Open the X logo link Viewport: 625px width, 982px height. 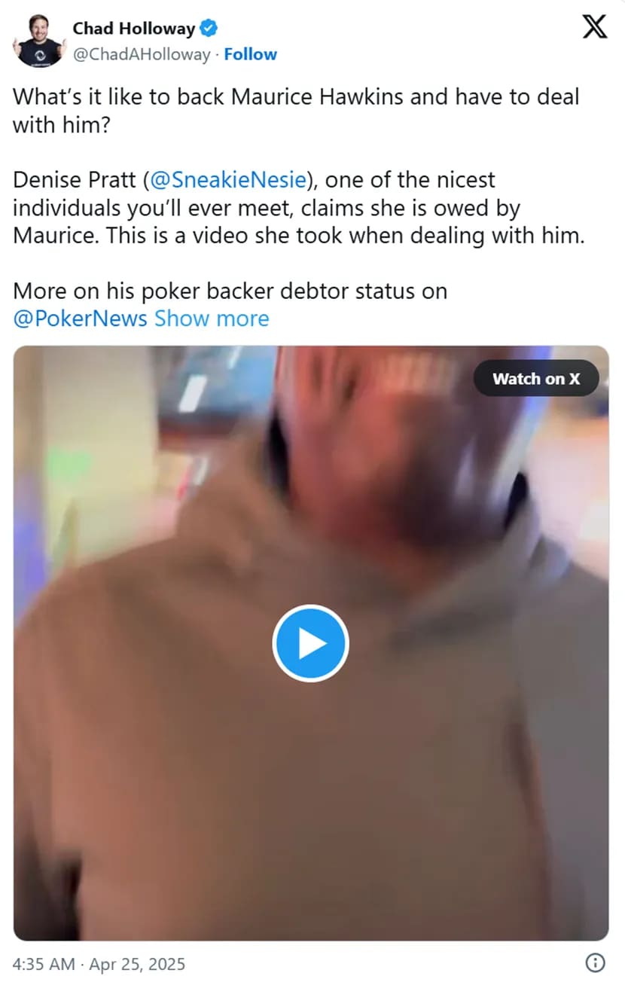pos(595,29)
